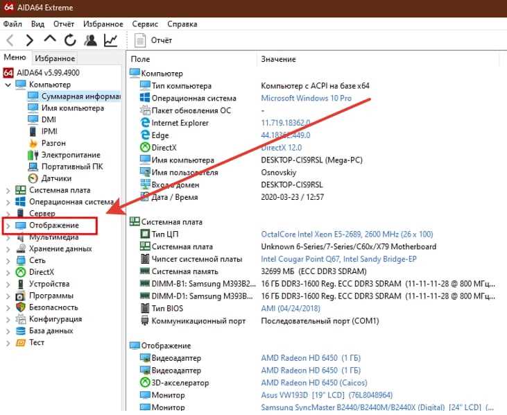The image size is (507, 415).
Task: Click the Forward navigation arrow
Action: click(29, 40)
